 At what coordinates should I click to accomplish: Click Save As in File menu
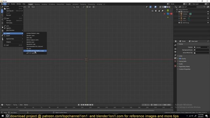(13, 21)
